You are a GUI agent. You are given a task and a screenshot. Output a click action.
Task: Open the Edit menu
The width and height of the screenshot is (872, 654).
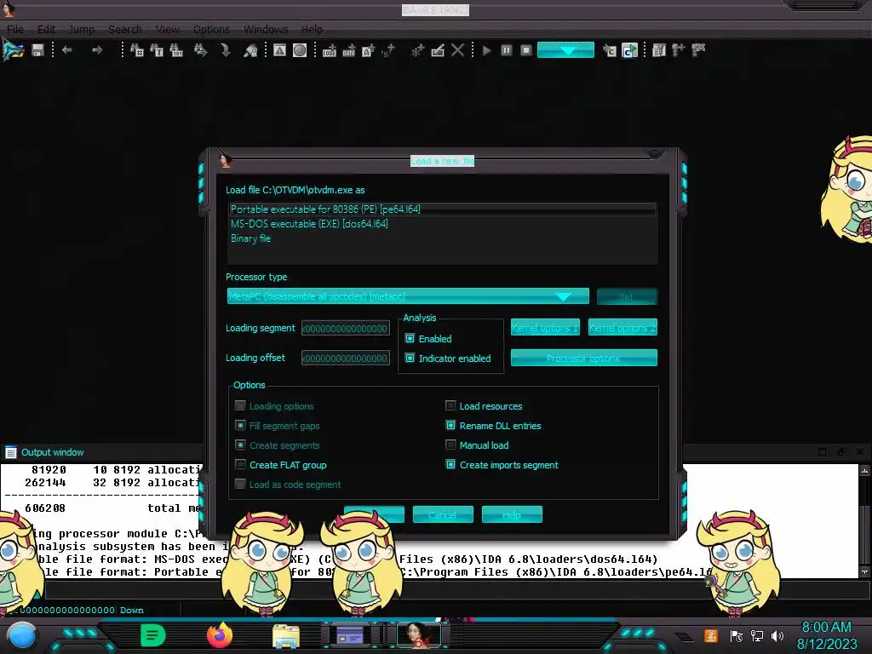(46, 29)
